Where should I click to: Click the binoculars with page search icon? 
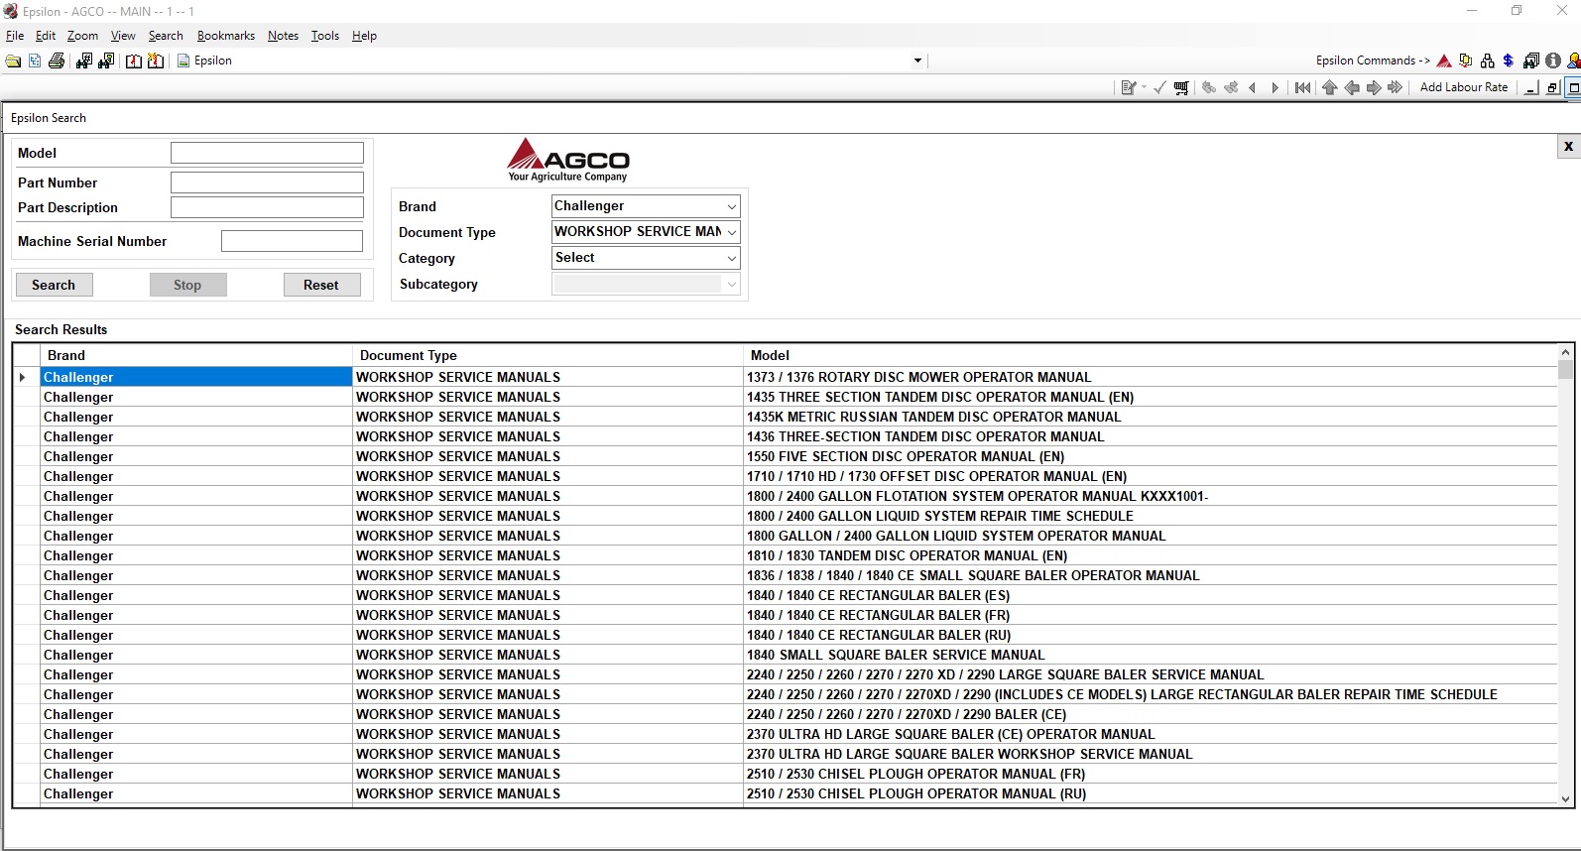(105, 61)
